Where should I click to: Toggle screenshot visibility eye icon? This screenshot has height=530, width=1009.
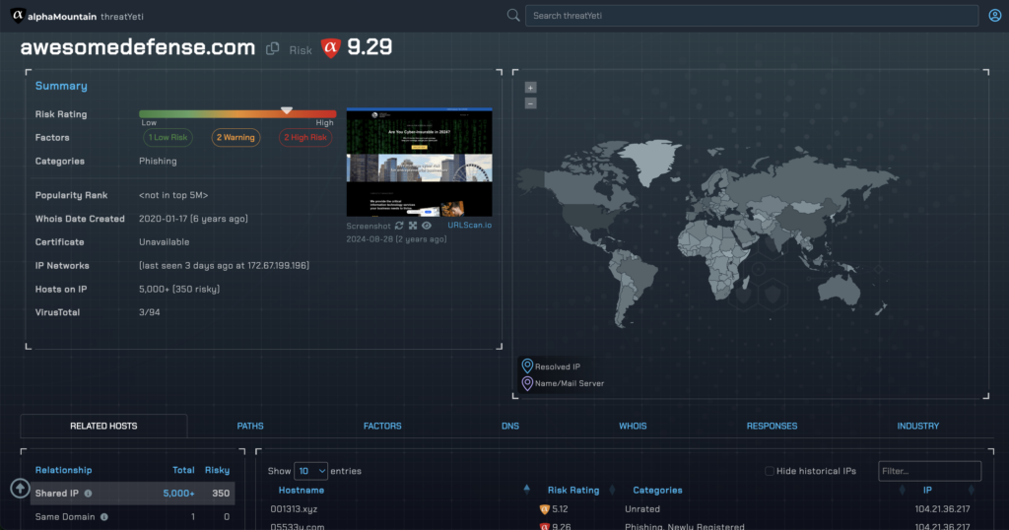coord(427,226)
